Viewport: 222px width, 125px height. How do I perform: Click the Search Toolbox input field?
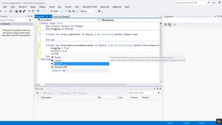coord(14,20)
